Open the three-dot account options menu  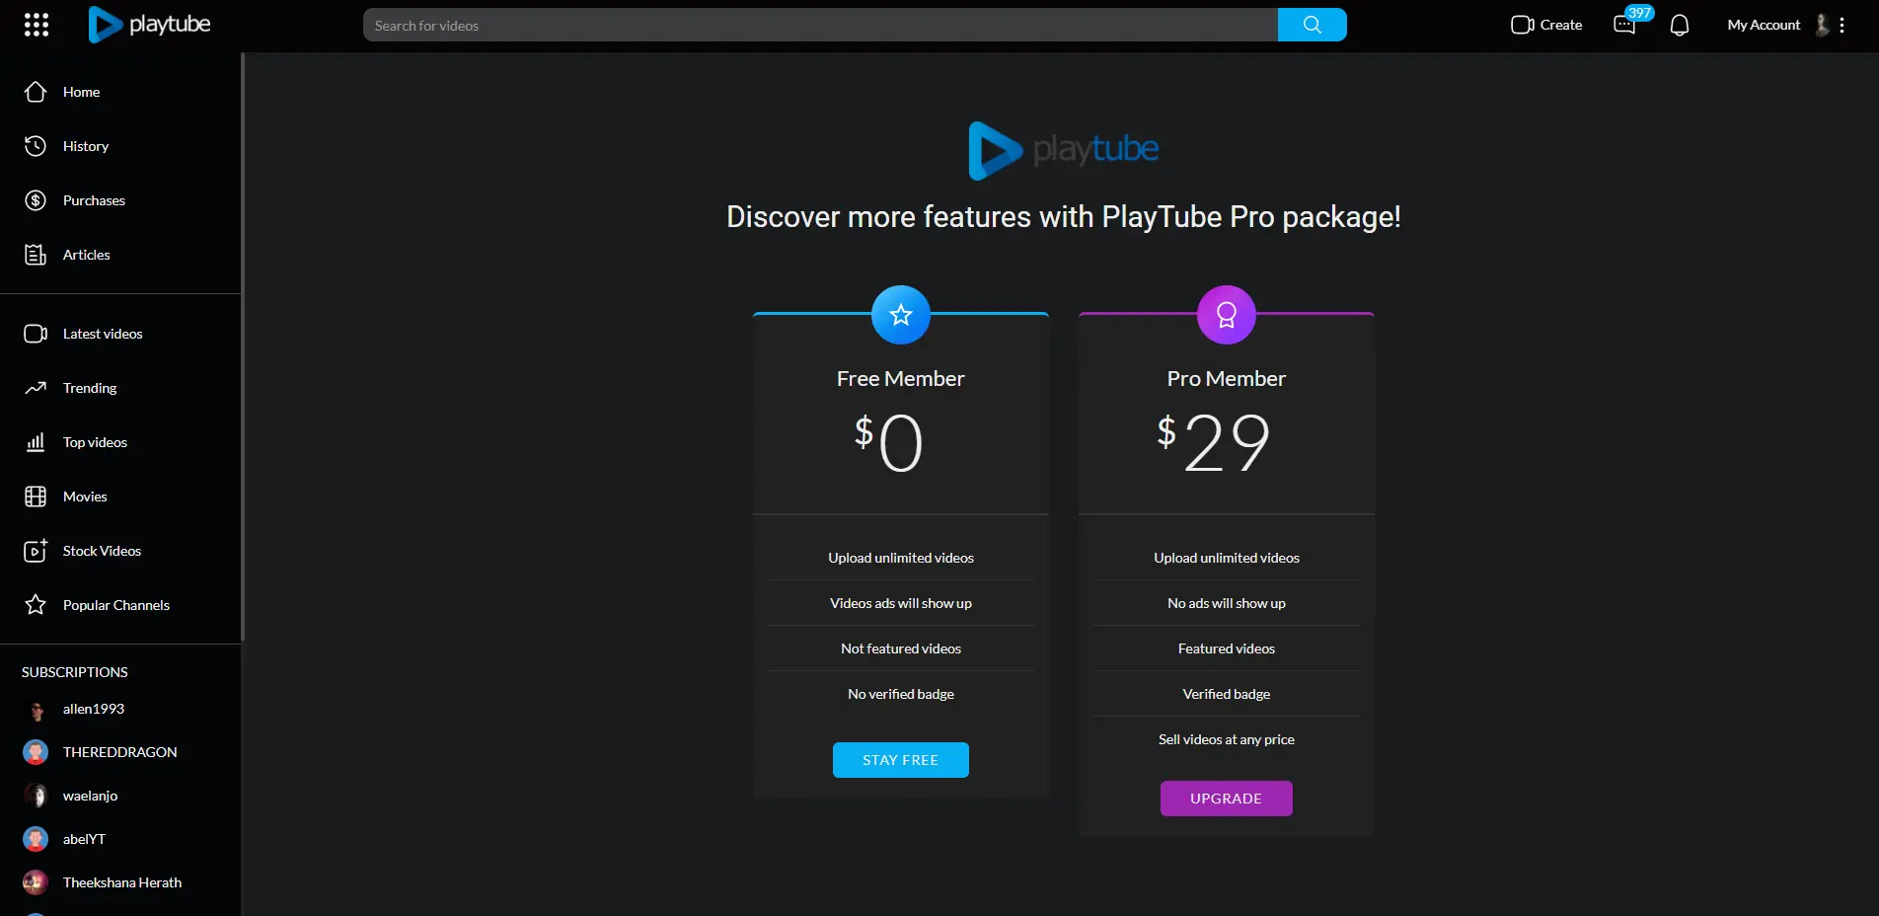(x=1841, y=25)
